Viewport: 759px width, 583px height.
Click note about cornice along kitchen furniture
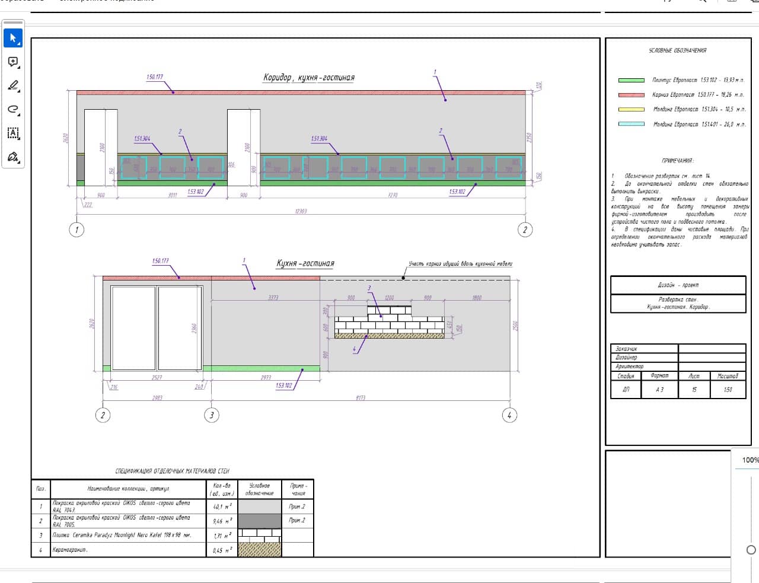pos(460,263)
